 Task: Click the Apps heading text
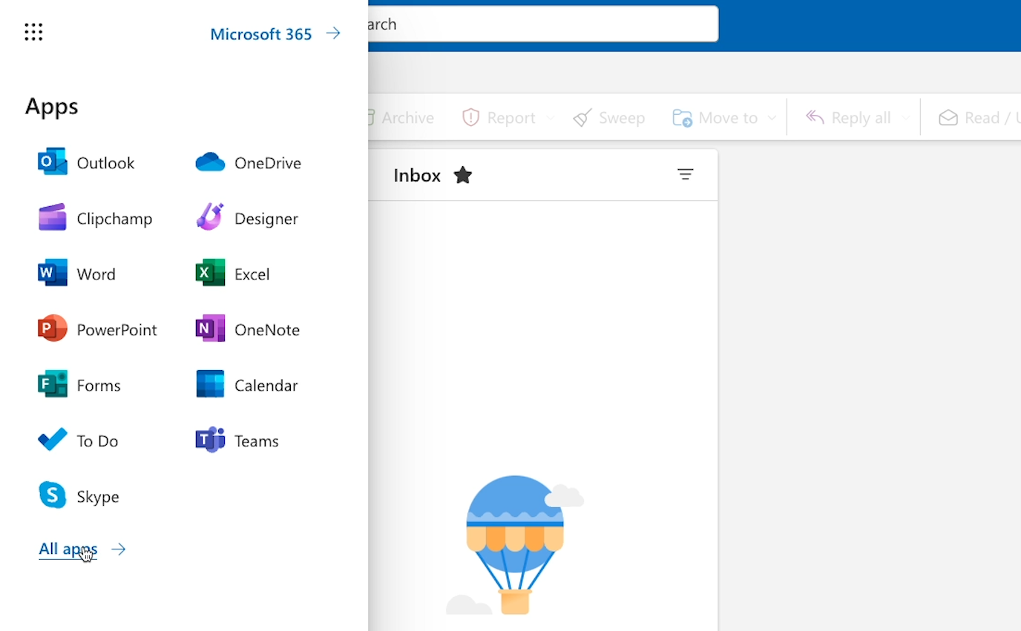(x=51, y=106)
